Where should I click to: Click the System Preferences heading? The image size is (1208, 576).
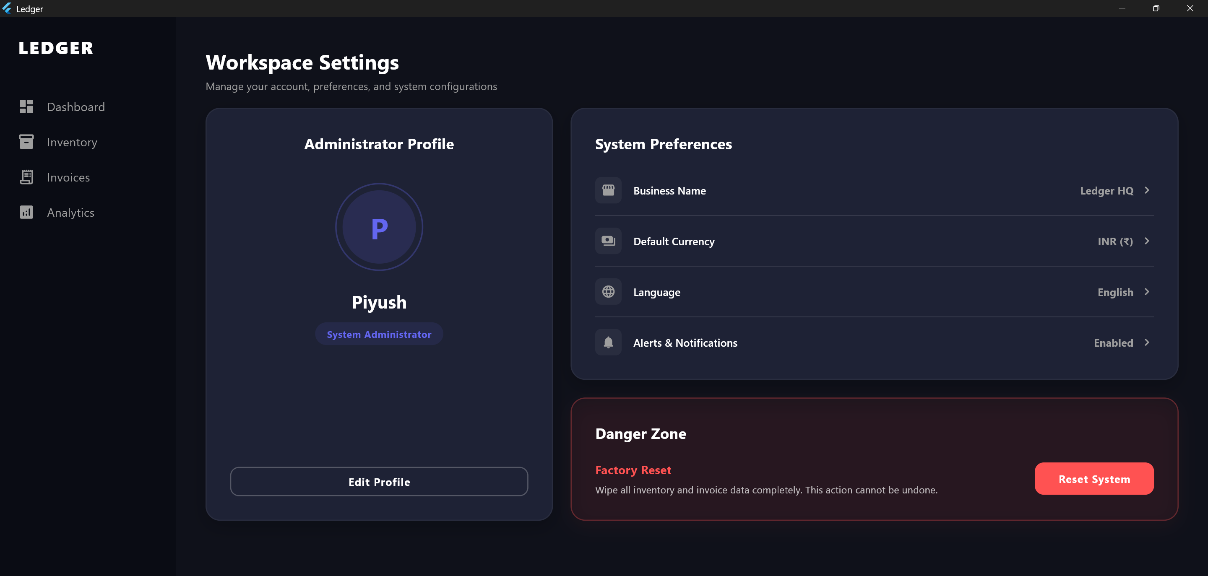[x=663, y=144]
